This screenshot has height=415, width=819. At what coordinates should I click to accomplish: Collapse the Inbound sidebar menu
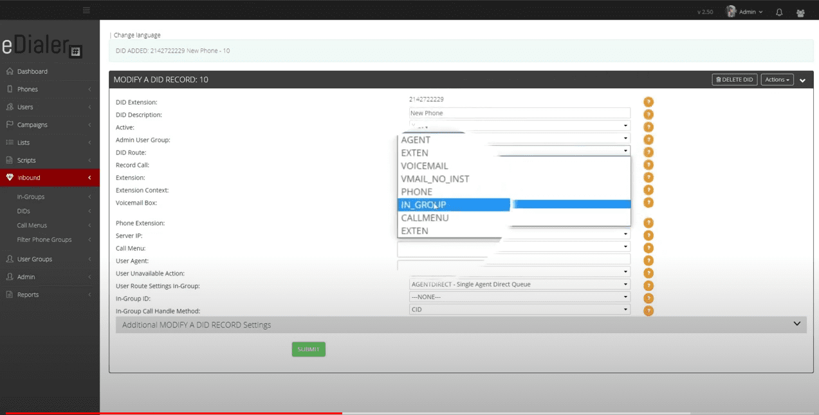50,178
